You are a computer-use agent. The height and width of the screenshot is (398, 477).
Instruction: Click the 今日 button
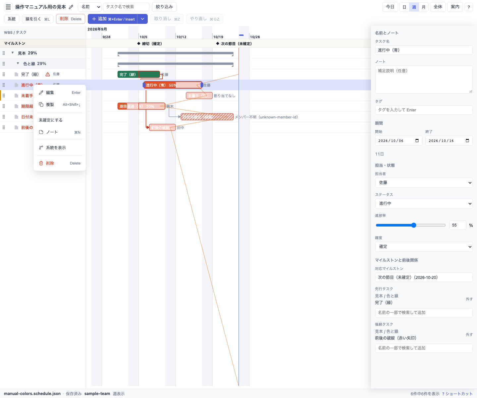tap(390, 7)
